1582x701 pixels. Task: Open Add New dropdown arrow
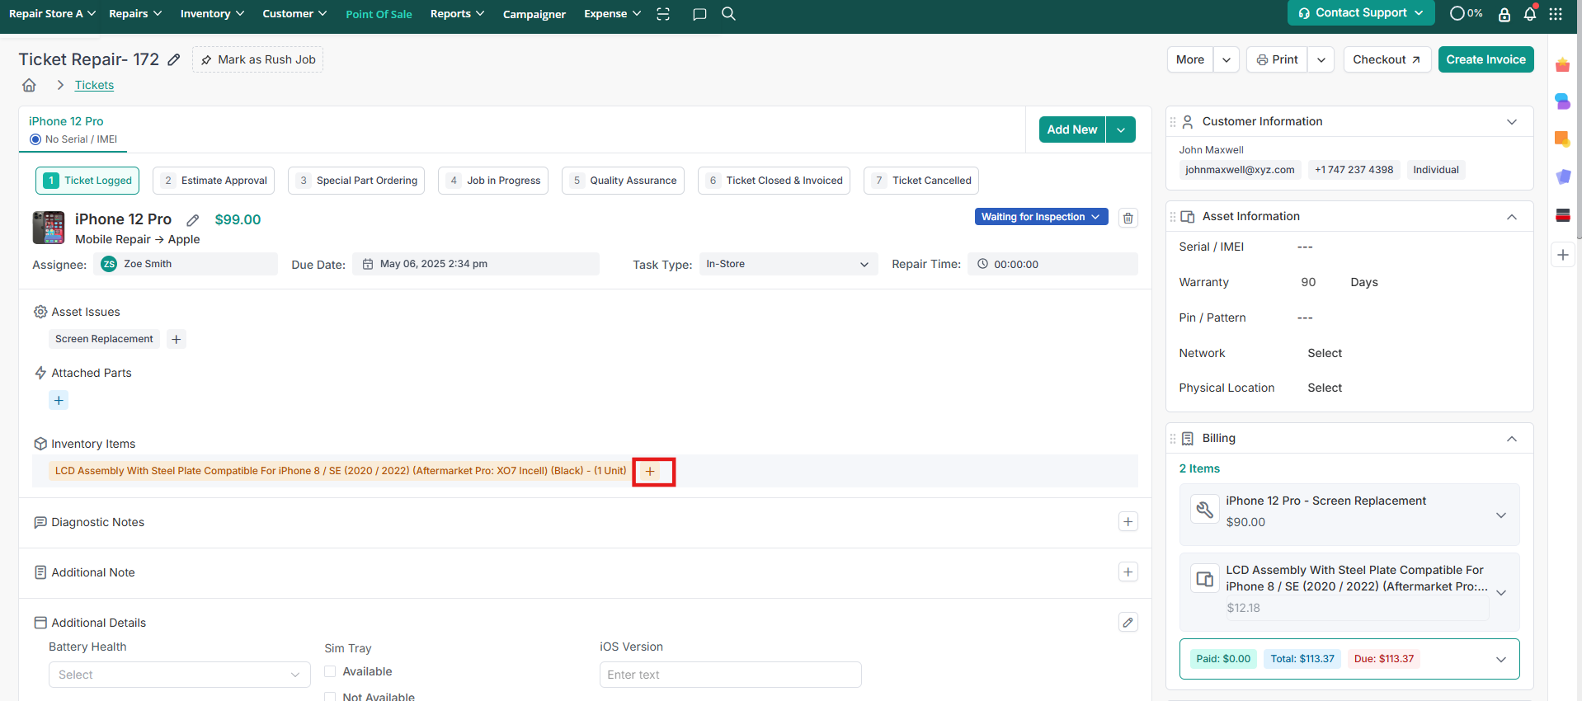(x=1121, y=129)
